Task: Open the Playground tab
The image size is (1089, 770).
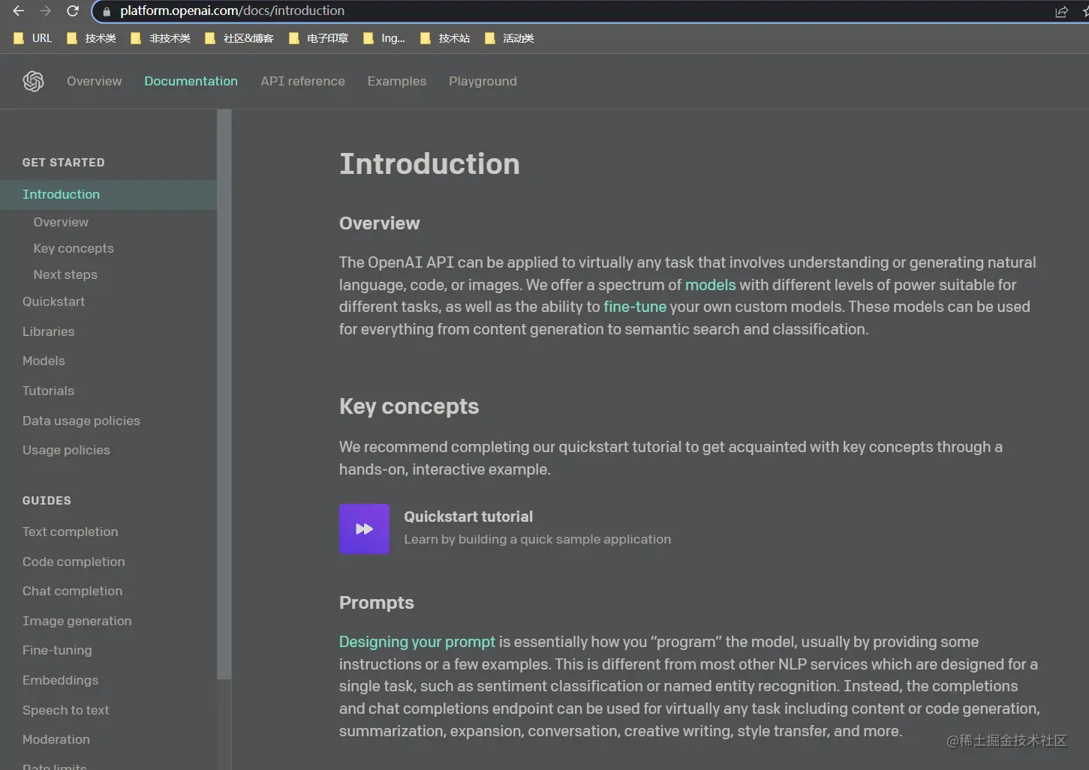Action: click(483, 81)
